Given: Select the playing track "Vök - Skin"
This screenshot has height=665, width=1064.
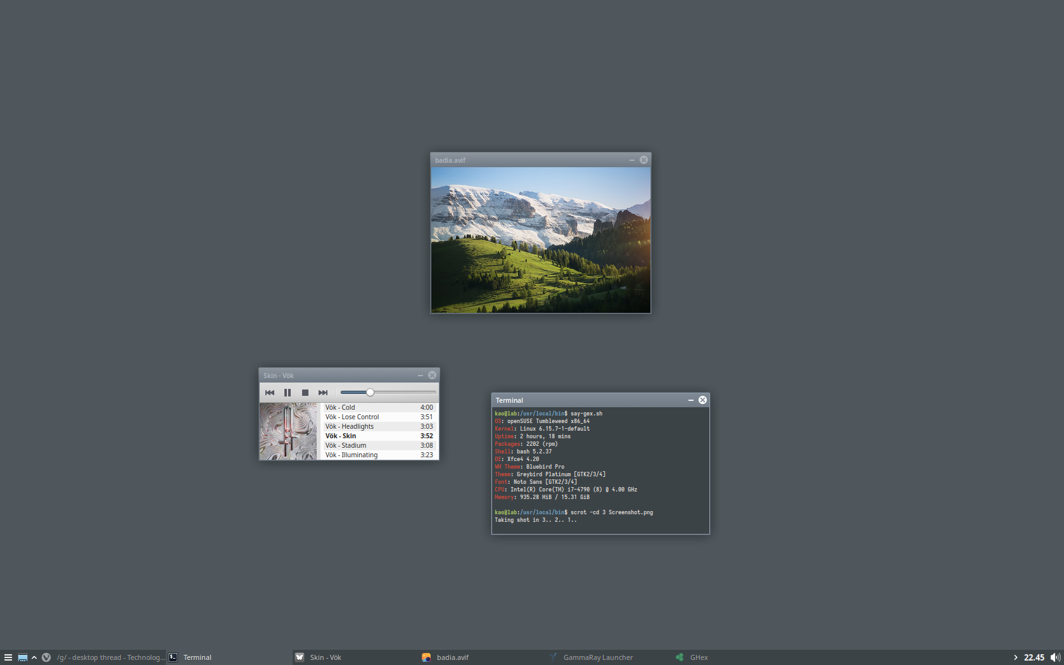Looking at the screenshot, I should (x=379, y=436).
